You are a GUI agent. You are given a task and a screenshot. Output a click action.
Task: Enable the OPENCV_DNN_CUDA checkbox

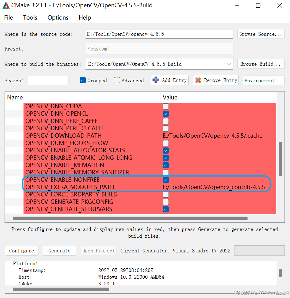(x=165, y=106)
